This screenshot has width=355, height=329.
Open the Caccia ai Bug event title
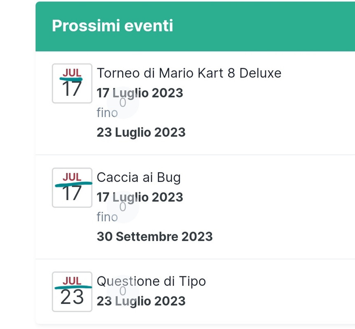pyautogui.click(x=138, y=178)
